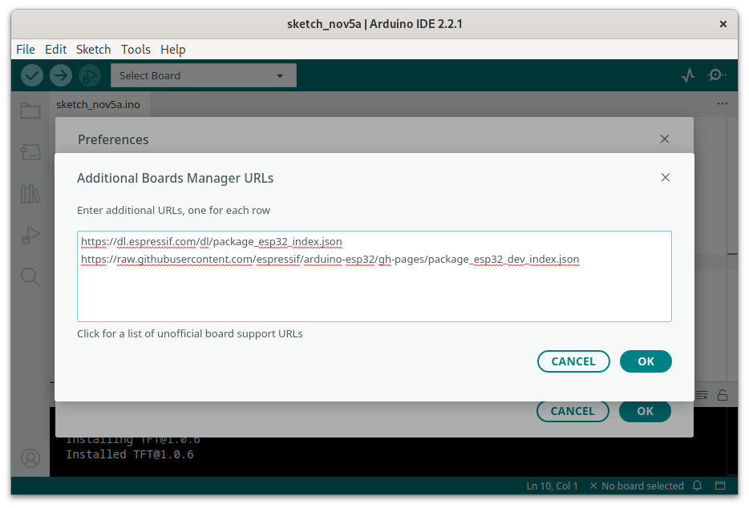
Task: Click the notifications bell icon
Action: coord(698,486)
